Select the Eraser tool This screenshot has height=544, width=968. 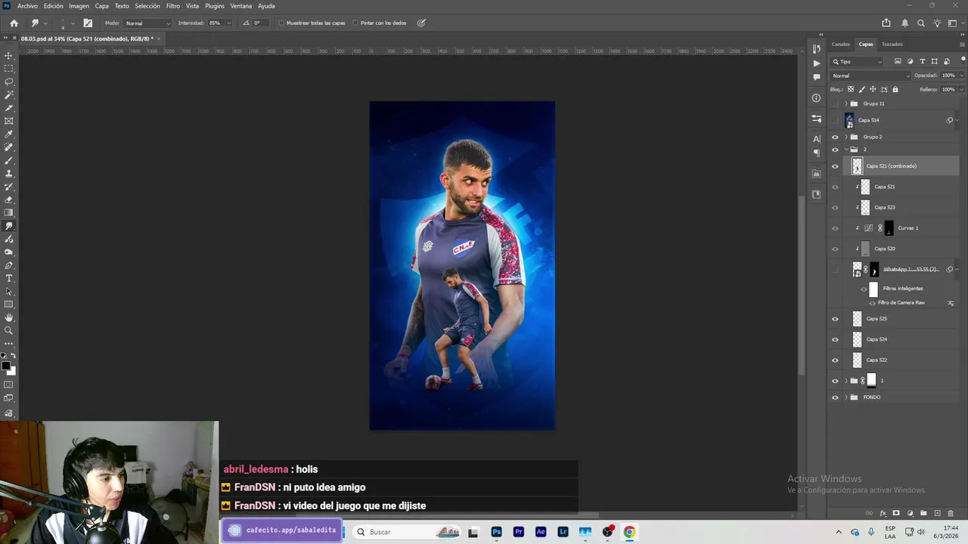click(x=9, y=200)
